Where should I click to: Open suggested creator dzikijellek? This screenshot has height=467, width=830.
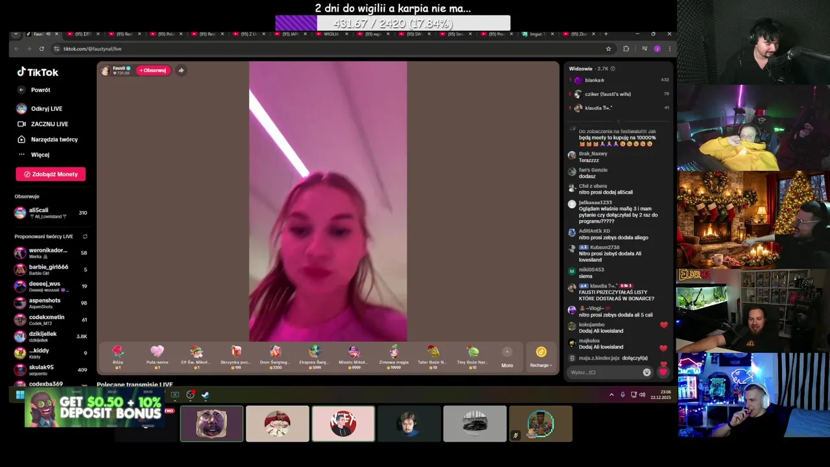(x=51, y=336)
